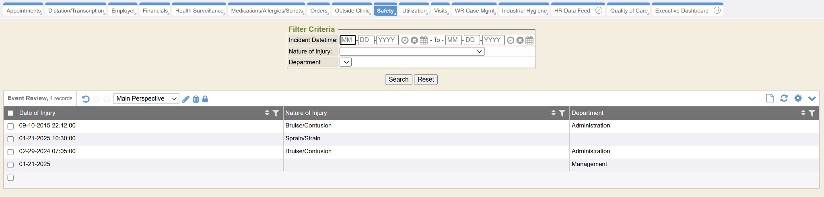The image size is (824, 197).
Task: Expand the Department filter dropdown
Action: 346,62
